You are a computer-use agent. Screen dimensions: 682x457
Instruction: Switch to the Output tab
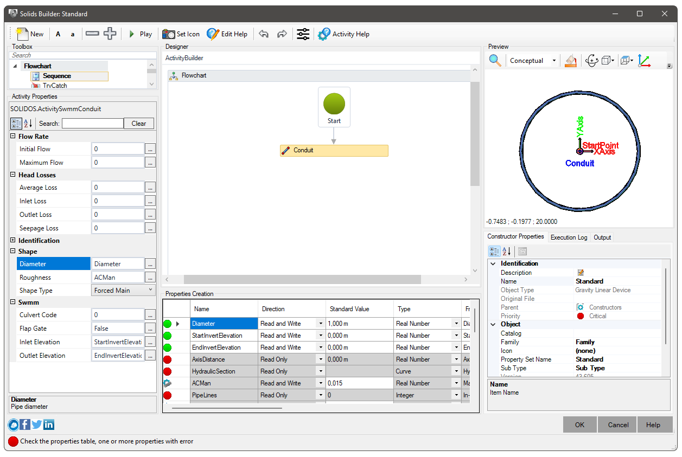(602, 237)
